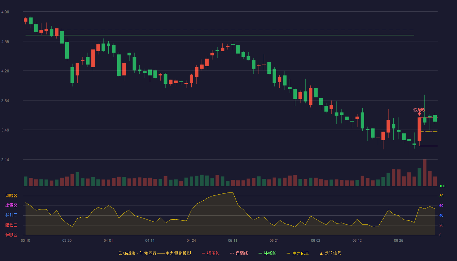
Task: Click the 3.14 price axis label
Action: [x=5, y=160]
